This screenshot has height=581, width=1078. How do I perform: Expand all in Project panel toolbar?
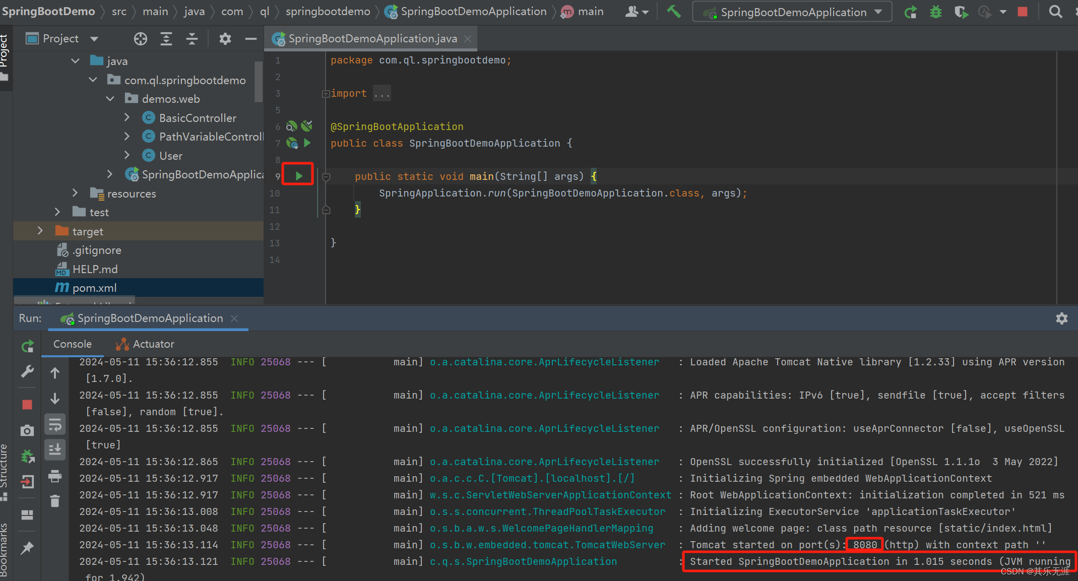[166, 39]
